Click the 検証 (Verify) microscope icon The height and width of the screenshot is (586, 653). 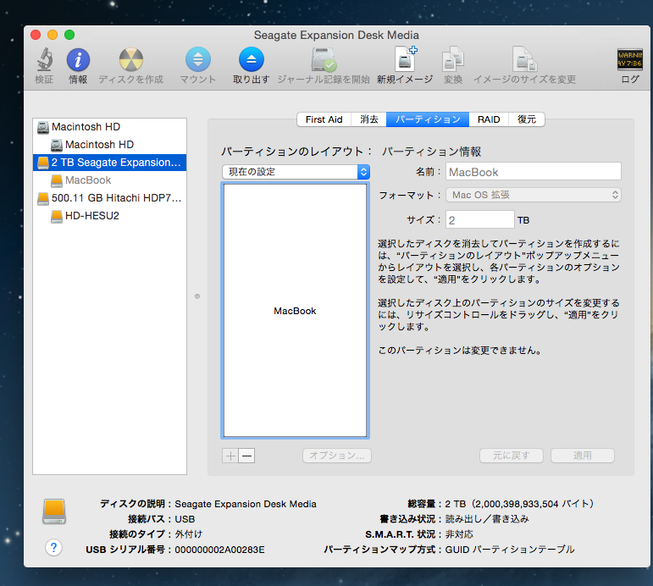(x=44, y=60)
